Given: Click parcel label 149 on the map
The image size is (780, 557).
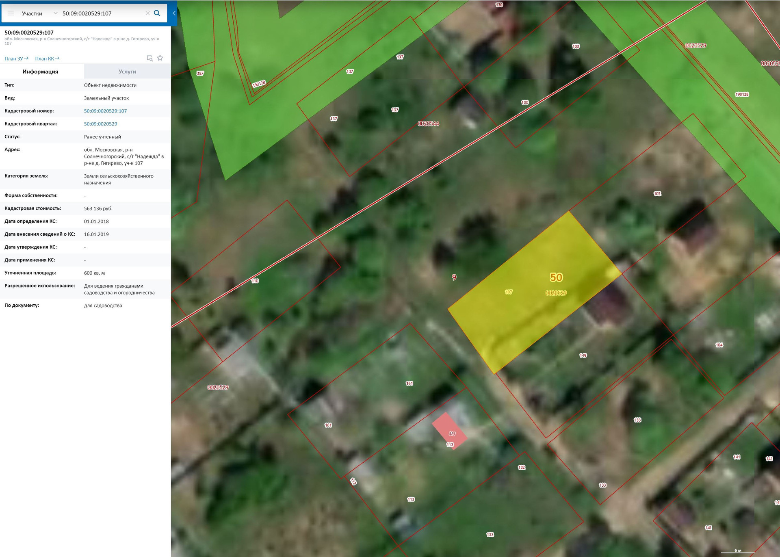Looking at the screenshot, I should click(x=583, y=355).
